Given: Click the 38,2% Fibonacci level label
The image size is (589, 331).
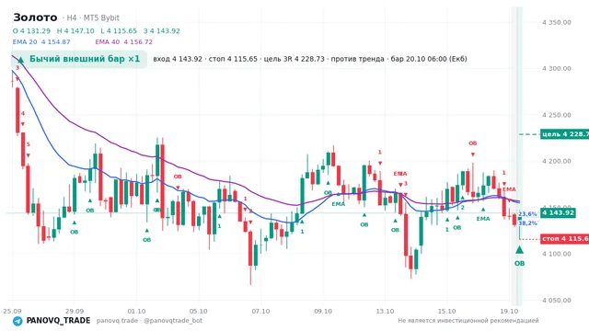Looking at the screenshot, I should click(x=527, y=223).
